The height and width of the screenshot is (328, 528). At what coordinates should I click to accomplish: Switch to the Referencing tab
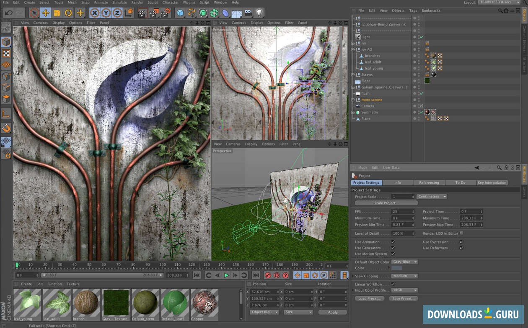tap(429, 183)
